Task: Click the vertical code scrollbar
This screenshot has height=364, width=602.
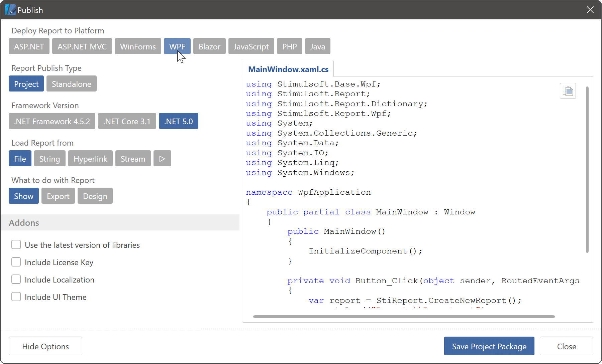Action: [587, 169]
